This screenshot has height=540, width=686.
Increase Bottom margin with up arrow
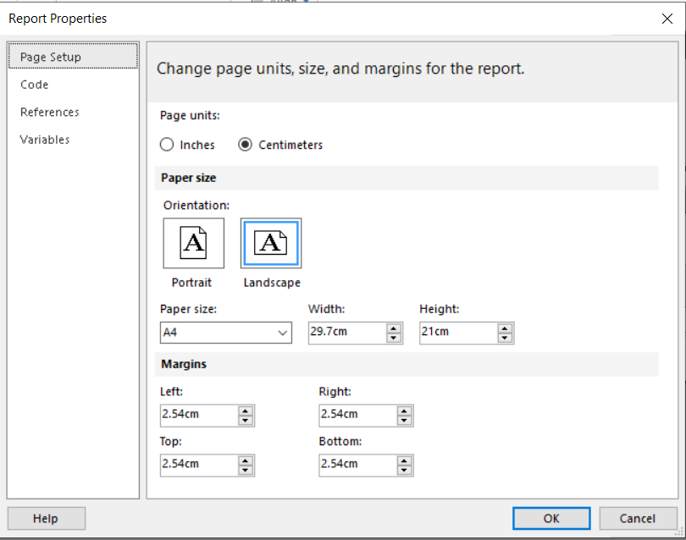[x=404, y=460]
